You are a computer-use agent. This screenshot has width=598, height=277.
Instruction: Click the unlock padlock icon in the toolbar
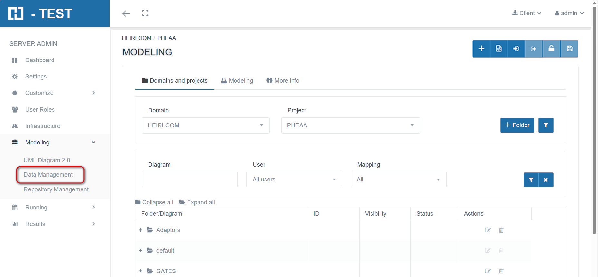[x=551, y=49]
